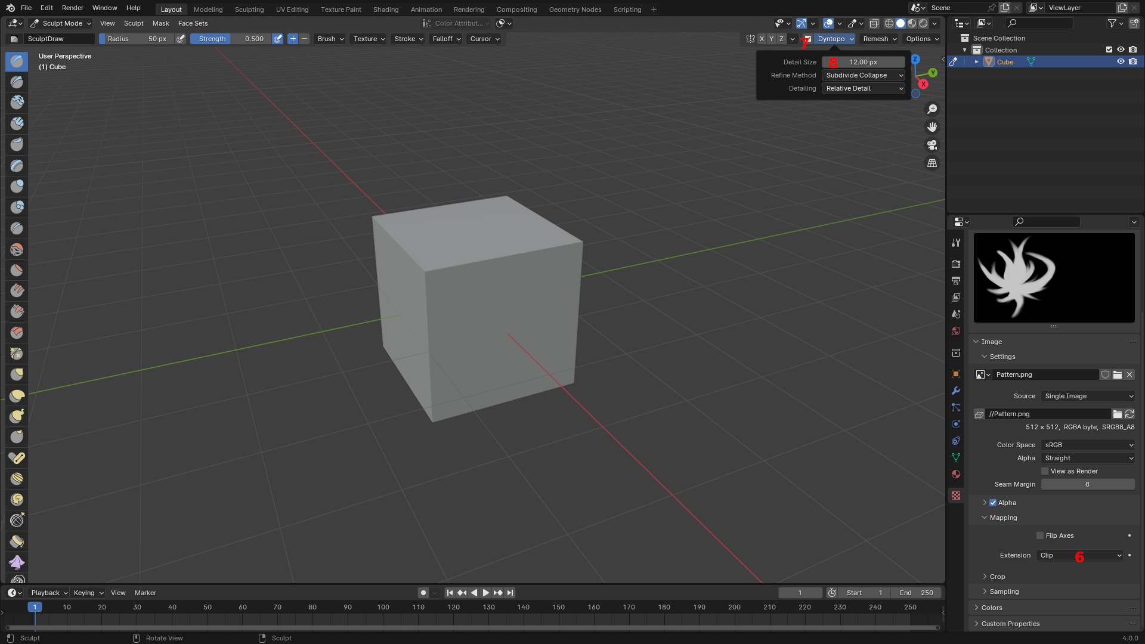
Task: Hide the Collection in viewport (eye icon)
Action: [x=1121, y=49]
